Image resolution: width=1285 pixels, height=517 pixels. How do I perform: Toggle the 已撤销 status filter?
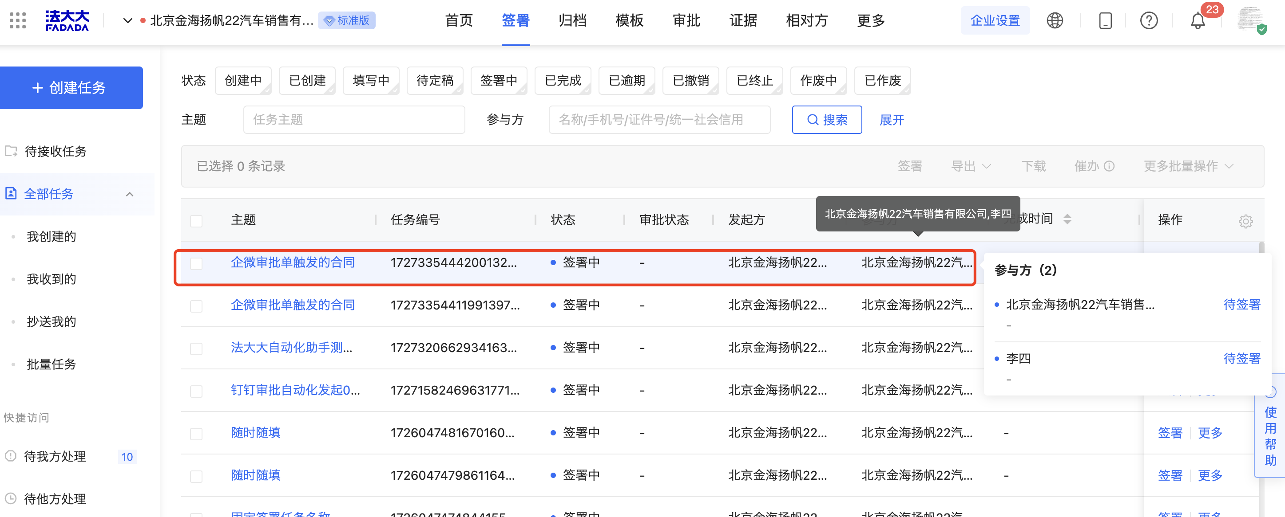coord(691,81)
